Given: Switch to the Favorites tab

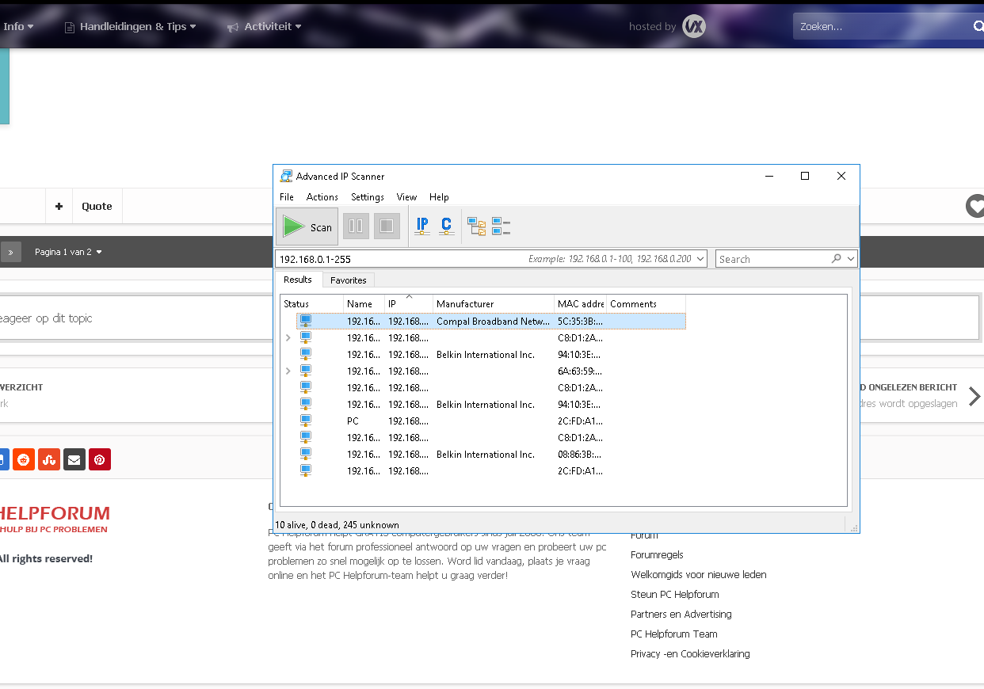Looking at the screenshot, I should point(348,280).
